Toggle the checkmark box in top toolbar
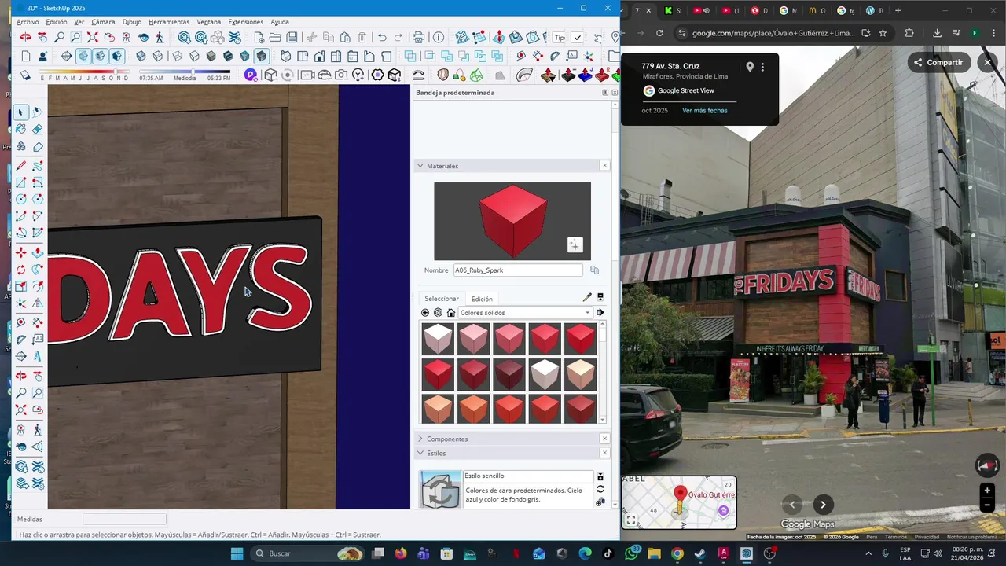1006x566 pixels. pyautogui.click(x=577, y=37)
